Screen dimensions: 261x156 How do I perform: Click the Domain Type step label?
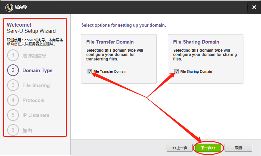pyautogui.click(x=37, y=71)
